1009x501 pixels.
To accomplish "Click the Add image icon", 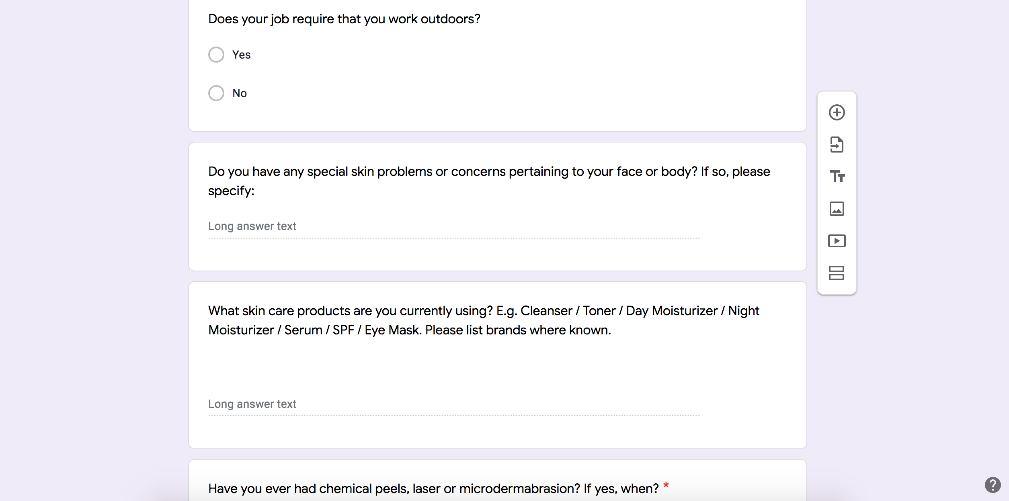I will (x=837, y=209).
